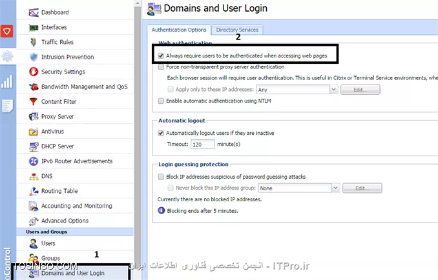Select the Users person icon
Viewport: 438px width, 280px height.
tap(34, 243)
